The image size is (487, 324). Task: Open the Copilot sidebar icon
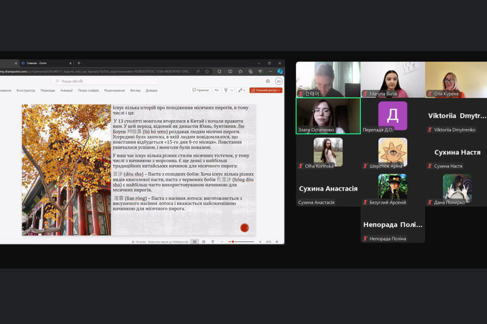[x=280, y=72]
